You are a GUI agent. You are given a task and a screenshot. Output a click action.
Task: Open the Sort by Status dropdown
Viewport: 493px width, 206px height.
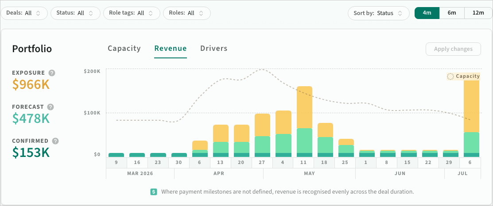(x=378, y=13)
